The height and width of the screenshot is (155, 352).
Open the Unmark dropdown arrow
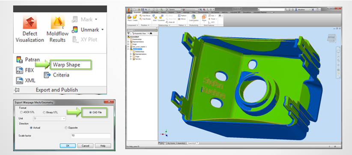click(103, 29)
